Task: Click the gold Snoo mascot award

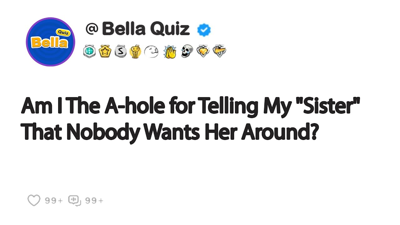Action: pos(136,52)
